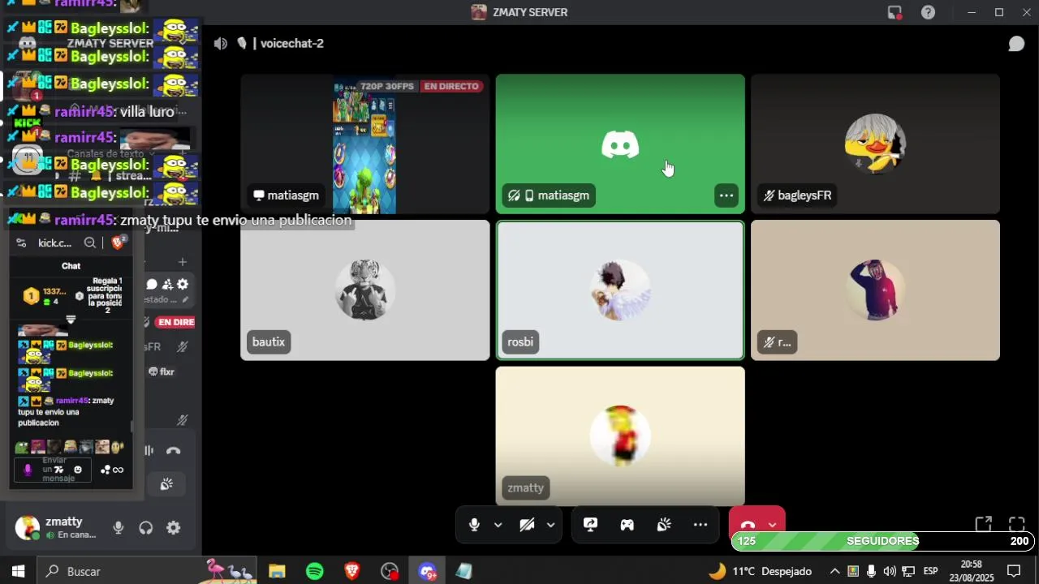Image resolution: width=1039 pixels, height=584 pixels.
Task: Collapse Kick leaderboard with down arrow
Action: (x=71, y=320)
